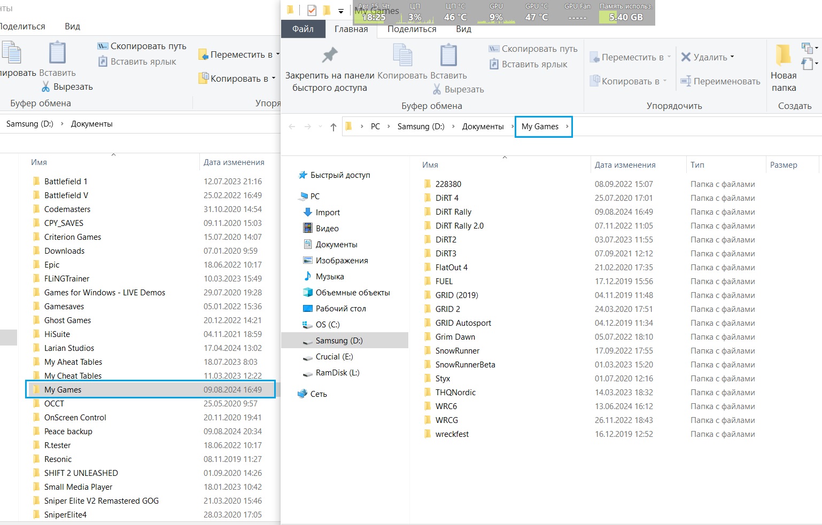Open Поделиться tab in the My Games window

(x=412, y=29)
